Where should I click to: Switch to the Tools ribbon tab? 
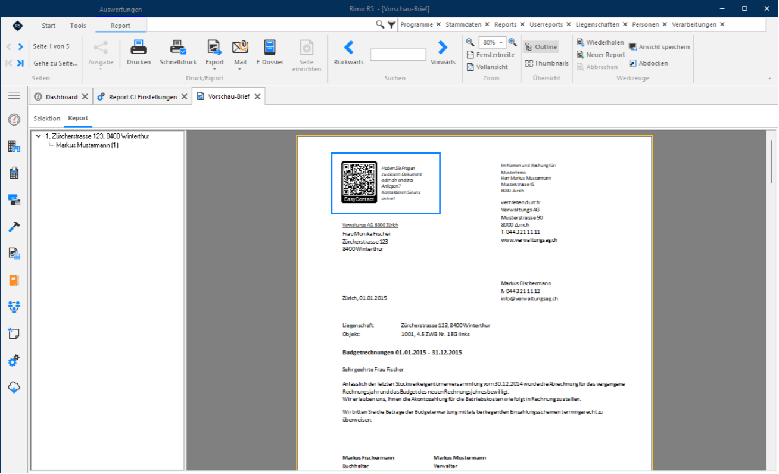(78, 26)
